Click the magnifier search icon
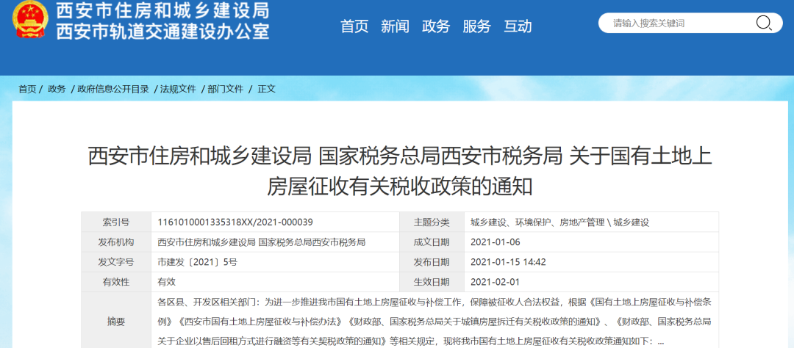 (x=763, y=23)
